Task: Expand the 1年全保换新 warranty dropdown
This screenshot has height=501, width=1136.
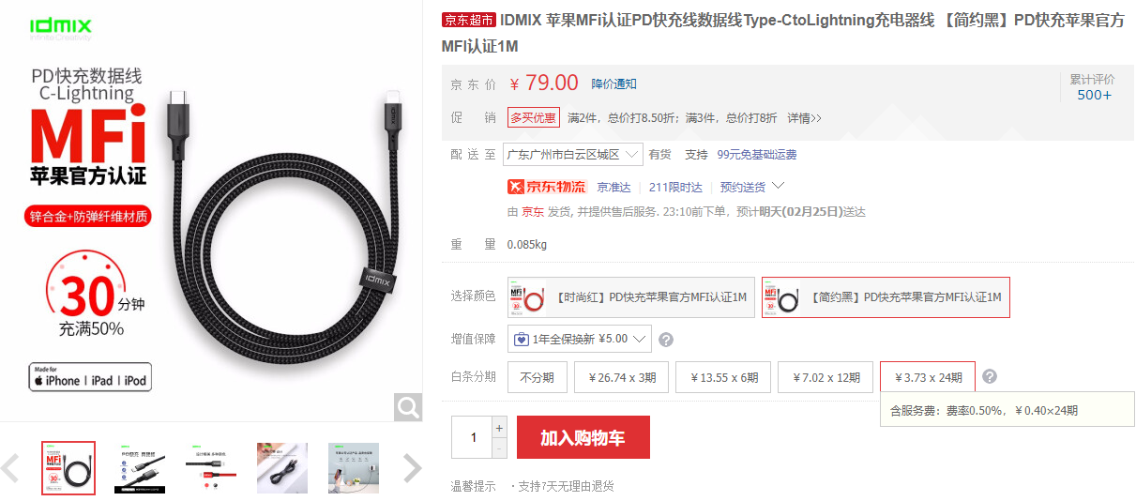Action: pos(579,339)
